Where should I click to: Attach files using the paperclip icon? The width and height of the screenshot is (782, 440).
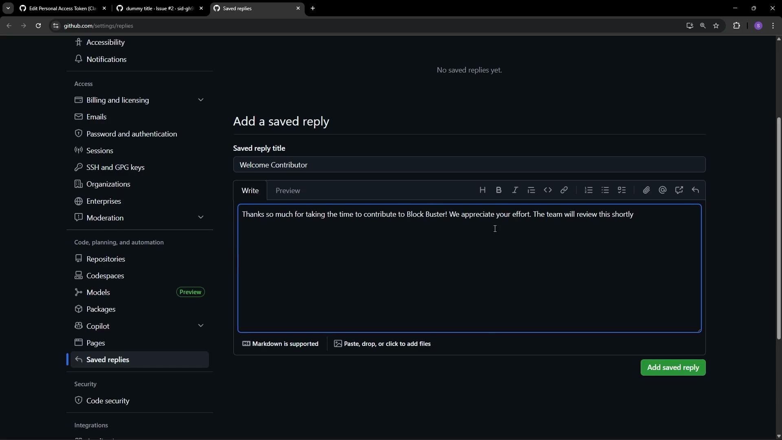646,190
